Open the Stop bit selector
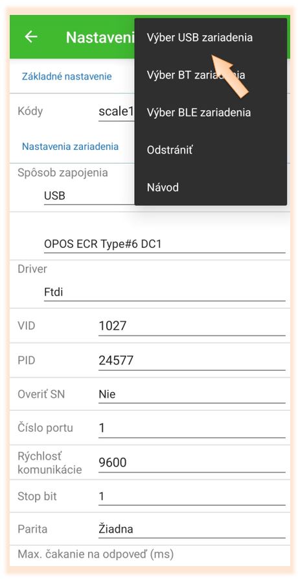The height and width of the screenshot is (579, 298). (x=192, y=497)
